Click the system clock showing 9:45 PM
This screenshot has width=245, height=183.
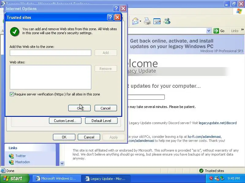pos(234,178)
